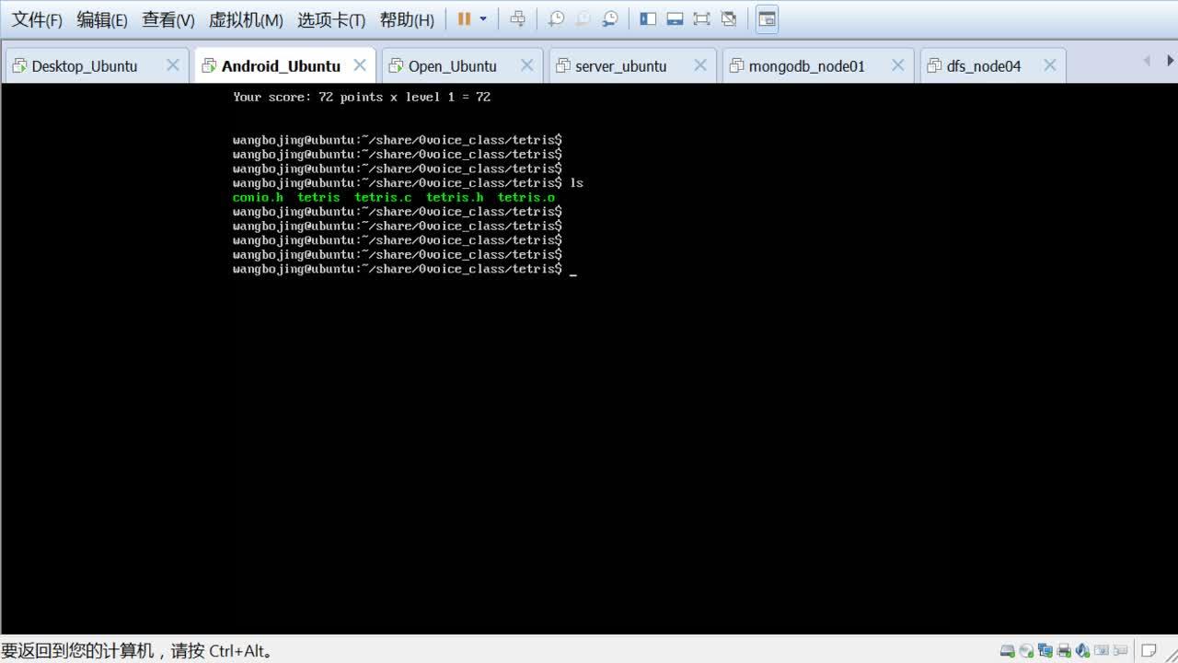Open the Snapshot Manager

click(x=610, y=18)
